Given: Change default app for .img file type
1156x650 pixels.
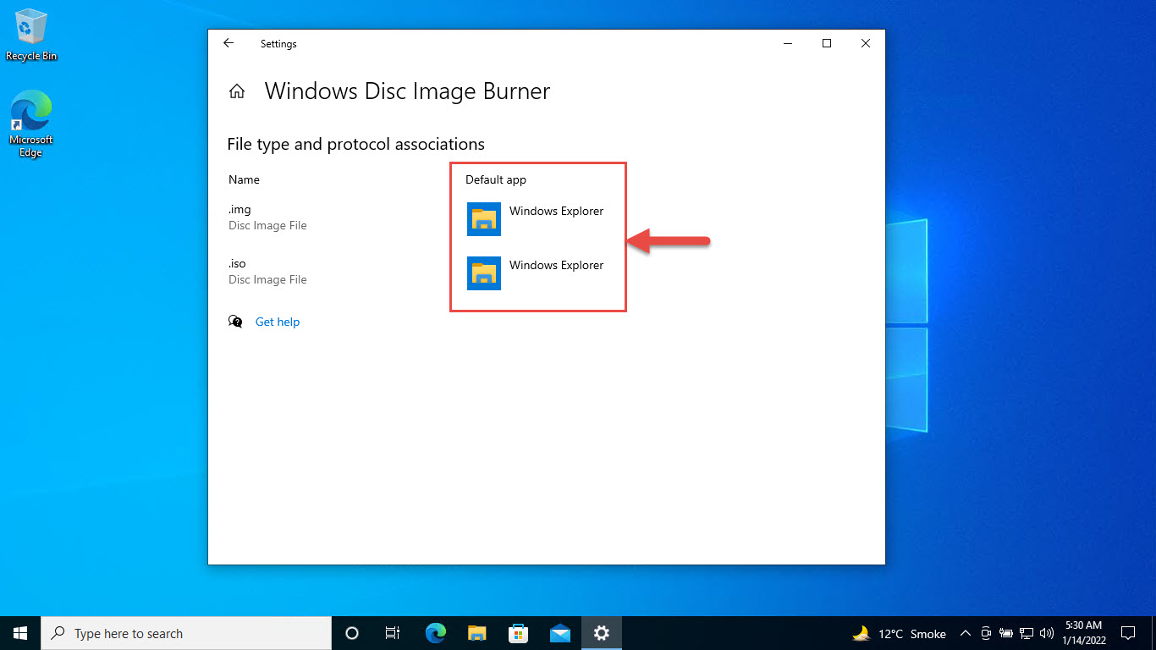Looking at the screenshot, I should [x=535, y=218].
